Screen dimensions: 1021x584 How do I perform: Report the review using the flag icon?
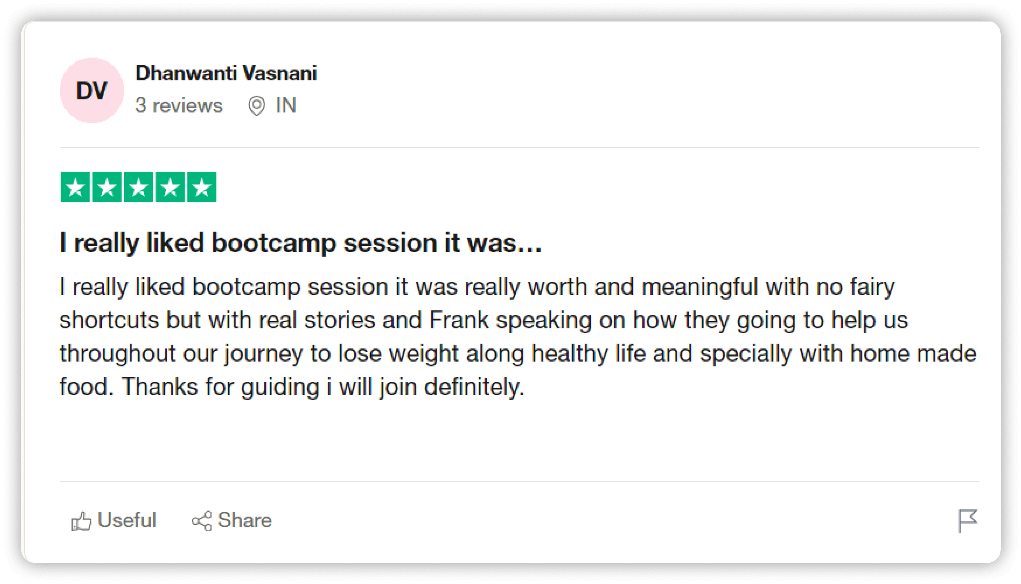pyautogui.click(x=967, y=521)
